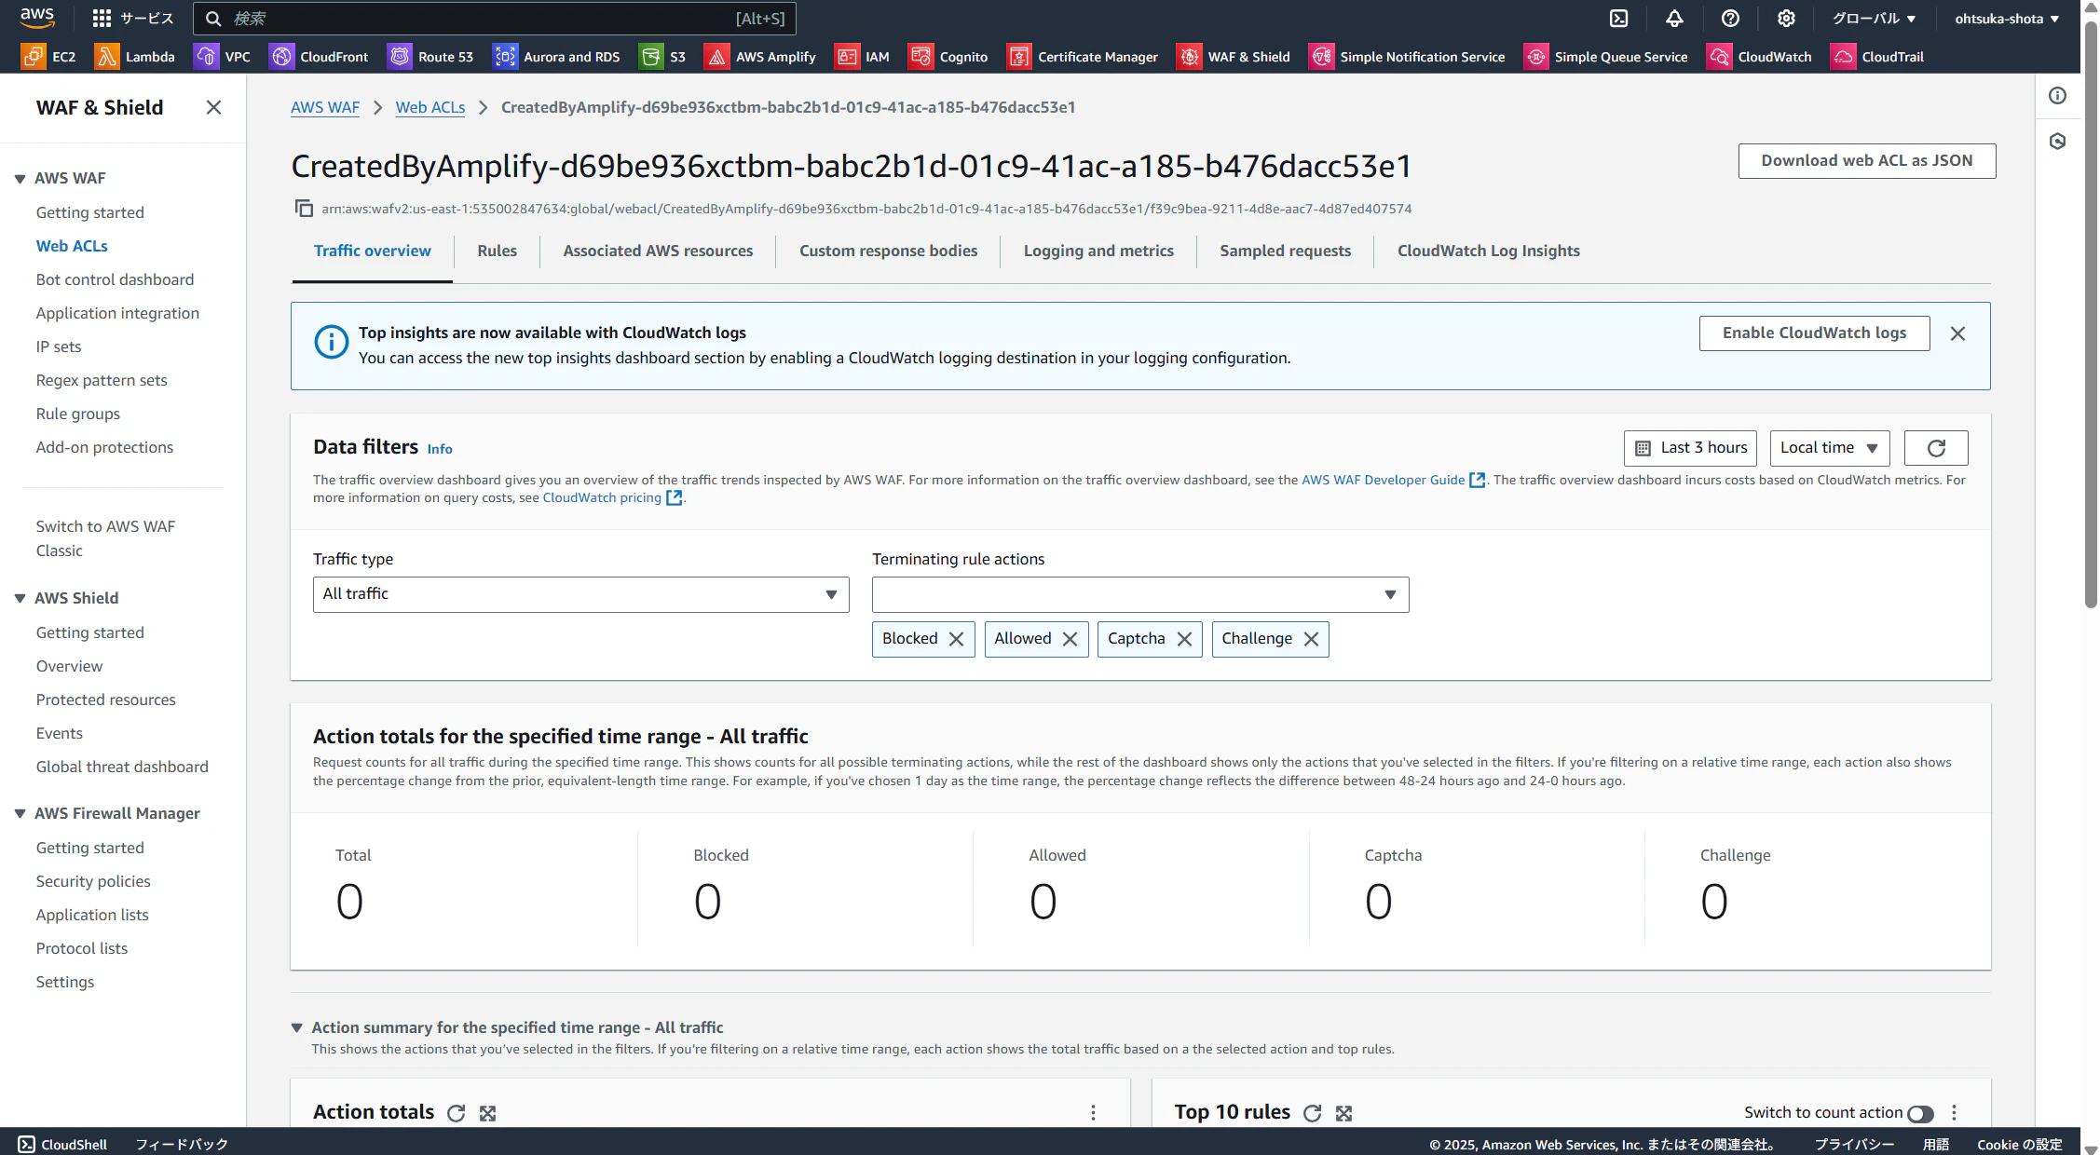Open the help question mark icon

pos(1730,19)
